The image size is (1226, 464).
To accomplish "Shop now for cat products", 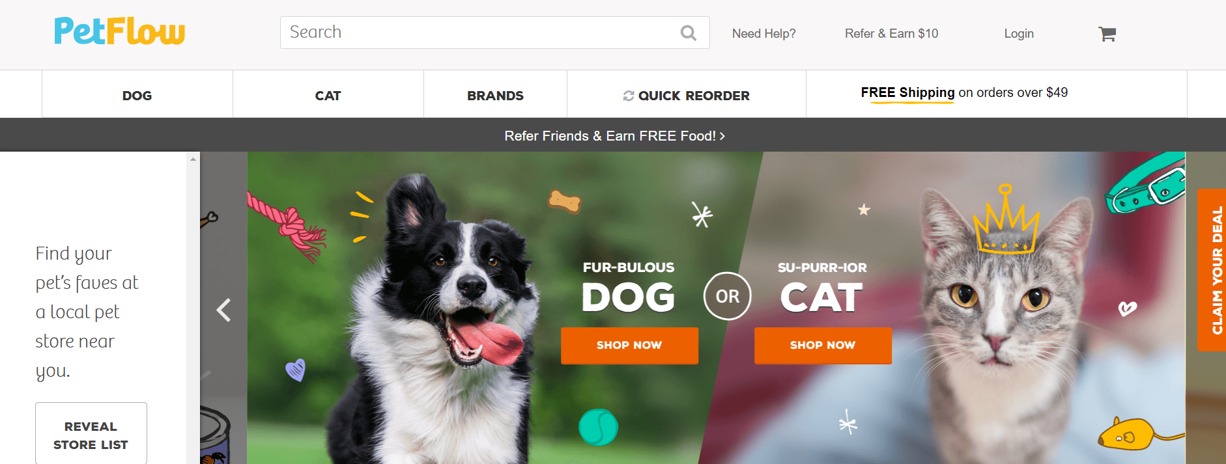I will coord(823,345).
